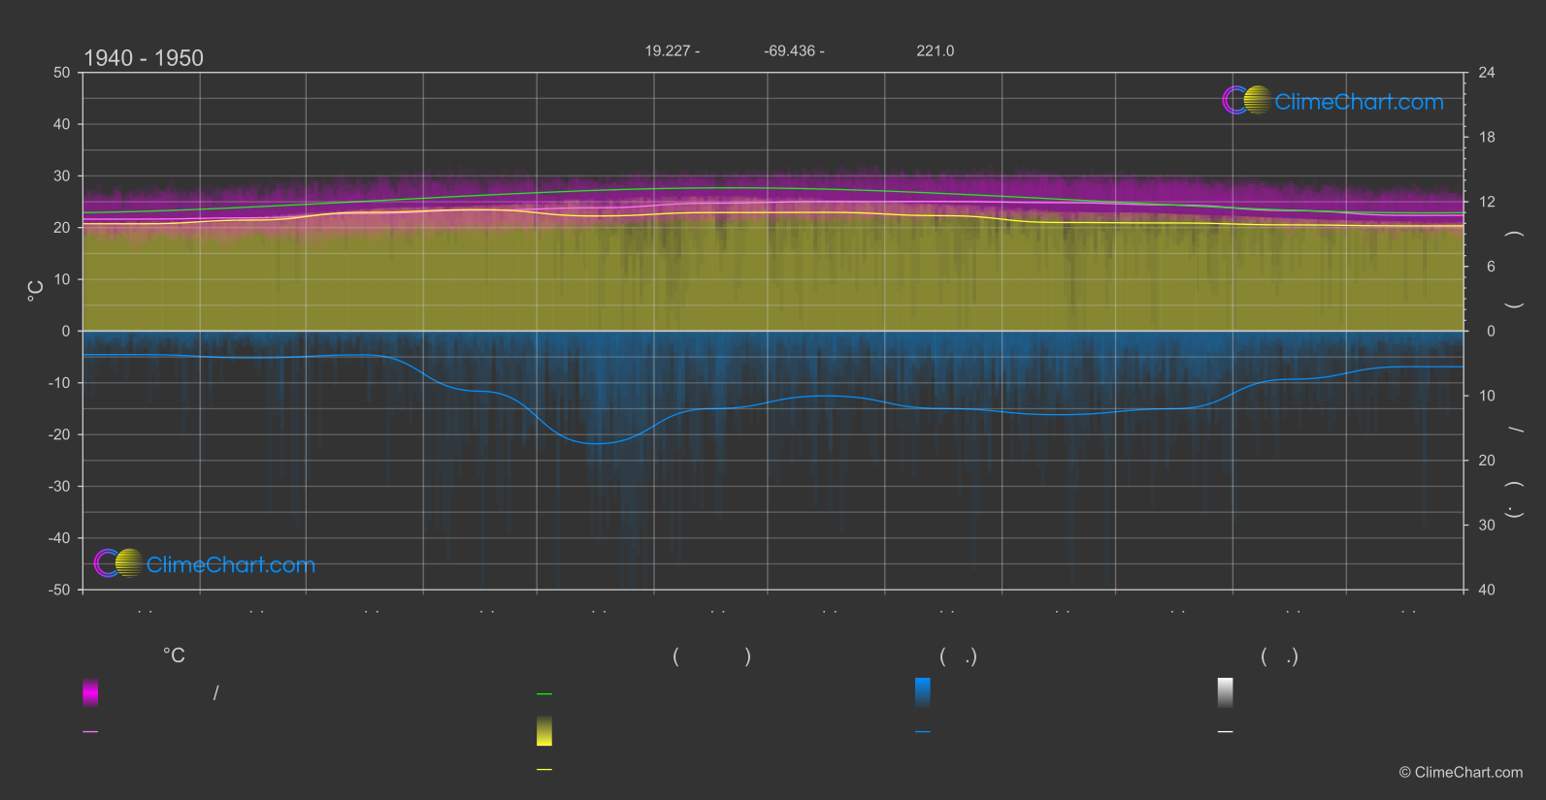Viewport: 1546px width, 800px height.
Task: Click the blue line legend marker
Action: pyautogui.click(x=923, y=732)
